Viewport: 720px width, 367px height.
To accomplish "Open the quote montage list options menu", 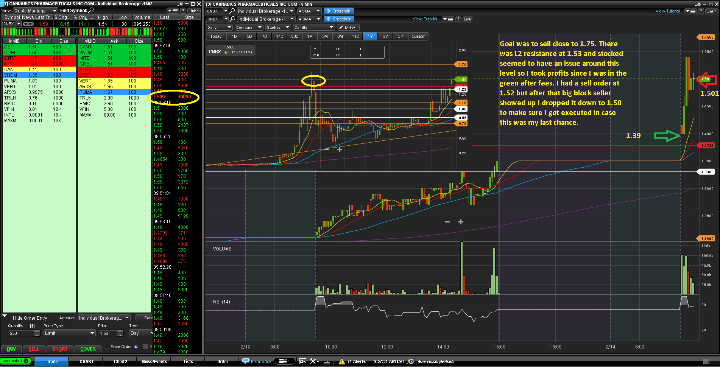I will point(173,11).
